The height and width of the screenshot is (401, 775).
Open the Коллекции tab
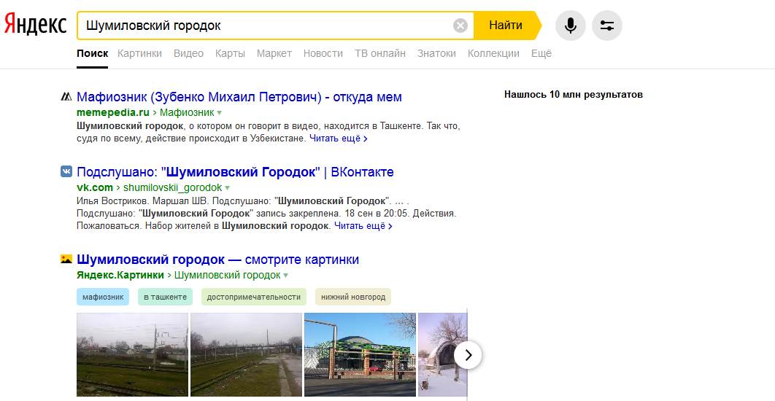pos(493,53)
